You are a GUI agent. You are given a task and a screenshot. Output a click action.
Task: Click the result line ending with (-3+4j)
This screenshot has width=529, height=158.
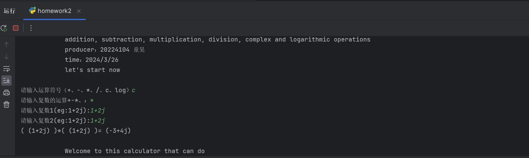[x=76, y=131]
